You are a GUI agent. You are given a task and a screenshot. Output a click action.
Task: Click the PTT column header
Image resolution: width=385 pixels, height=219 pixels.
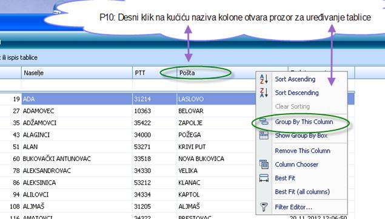point(155,73)
